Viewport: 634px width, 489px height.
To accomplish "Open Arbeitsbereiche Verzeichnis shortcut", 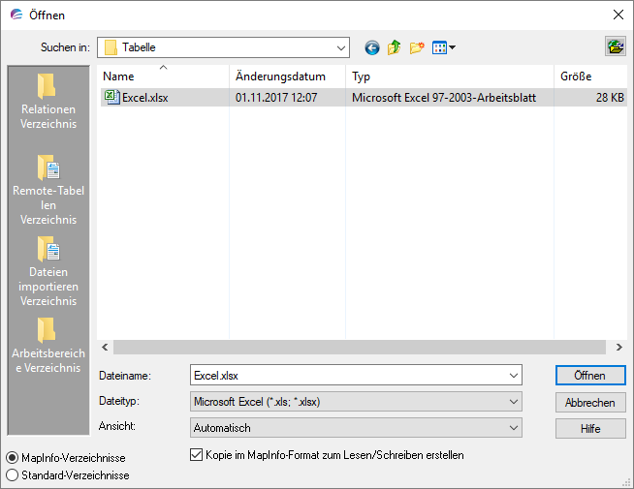I will 48,346.
